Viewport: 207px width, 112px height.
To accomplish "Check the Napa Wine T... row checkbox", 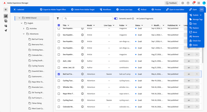I will (59, 94).
